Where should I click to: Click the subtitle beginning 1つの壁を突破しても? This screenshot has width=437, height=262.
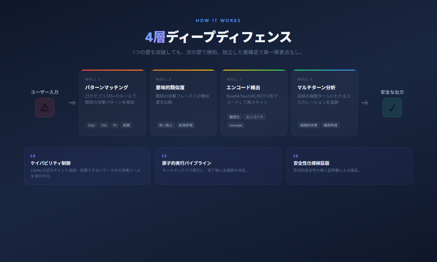[x=218, y=52]
